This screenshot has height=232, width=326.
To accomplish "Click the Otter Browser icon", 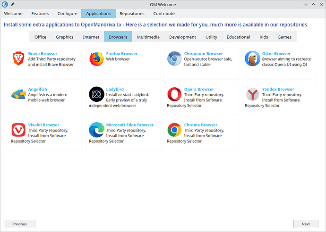I will [x=252, y=58].
